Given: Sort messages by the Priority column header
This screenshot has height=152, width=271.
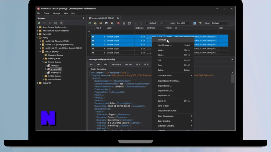Looking at the screenshot, I should point(169,28).
